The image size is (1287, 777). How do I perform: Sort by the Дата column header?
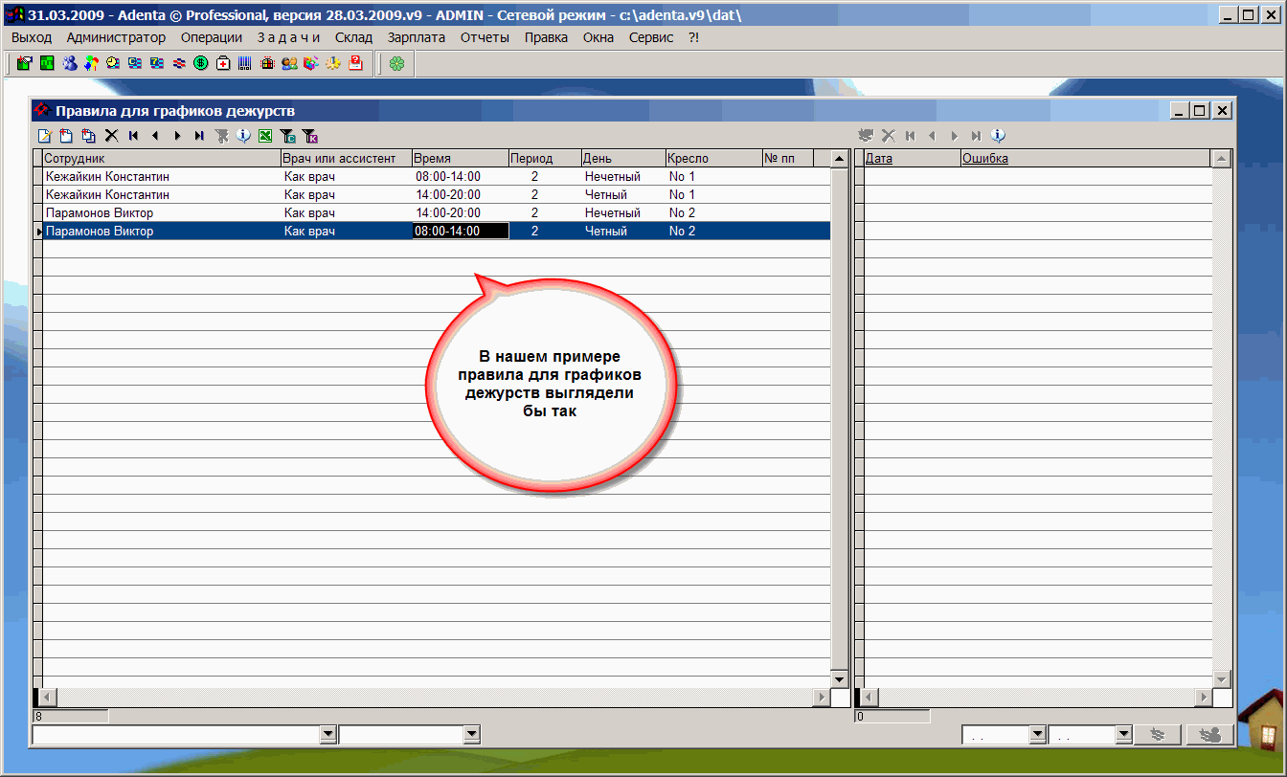[x=878, y=159]
